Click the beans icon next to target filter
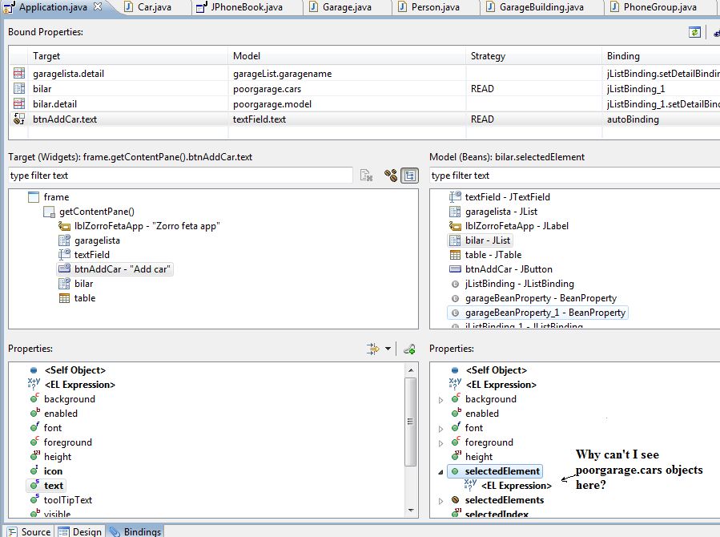The width and height of the screenshot is (720, 537). coord(391,175)
